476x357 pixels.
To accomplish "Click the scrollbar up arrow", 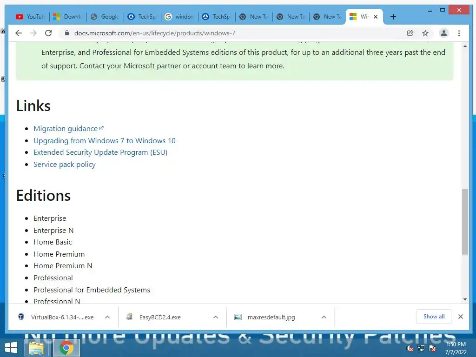I will point(465,46).
